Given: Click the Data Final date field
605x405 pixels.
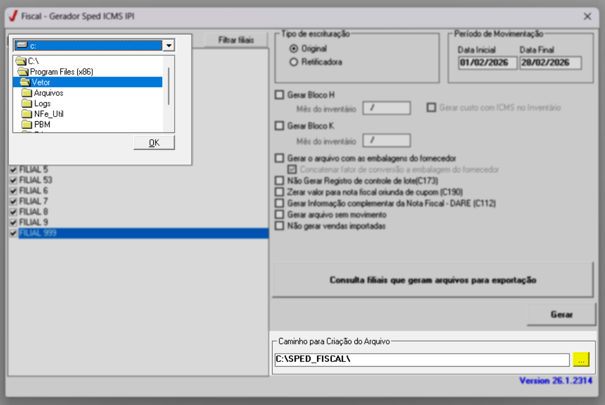Looking at the screenshot, I should (550, 63).
